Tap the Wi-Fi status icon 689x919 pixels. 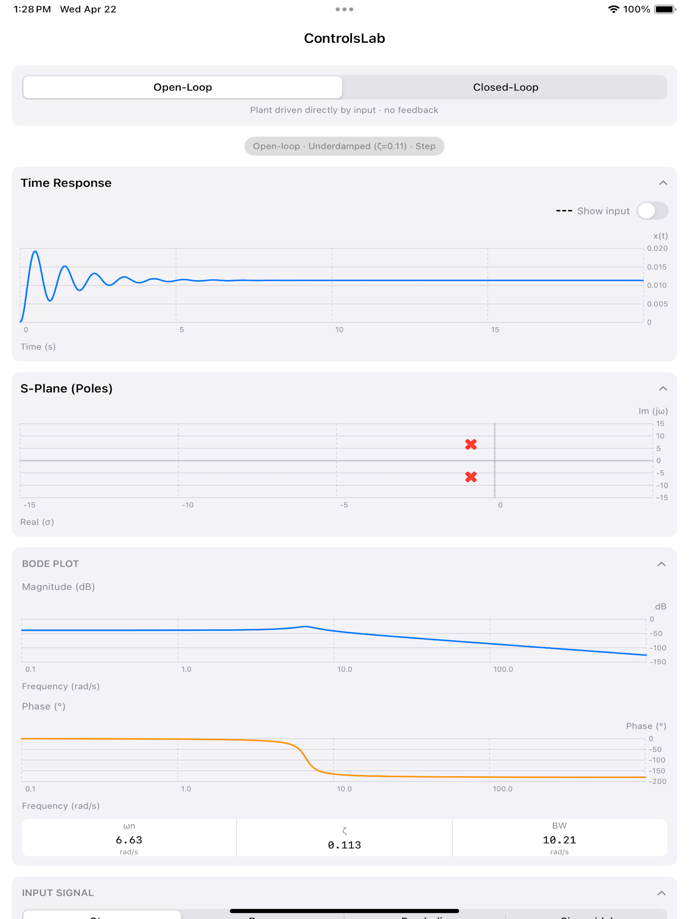pos(614,9)
